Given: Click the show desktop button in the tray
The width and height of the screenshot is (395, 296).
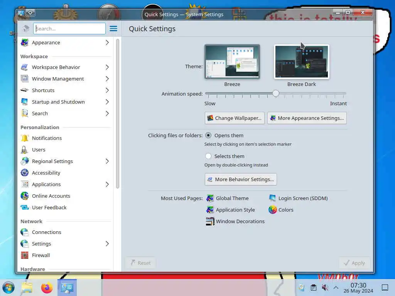Looking at the screenshot, I should (385, 288).
